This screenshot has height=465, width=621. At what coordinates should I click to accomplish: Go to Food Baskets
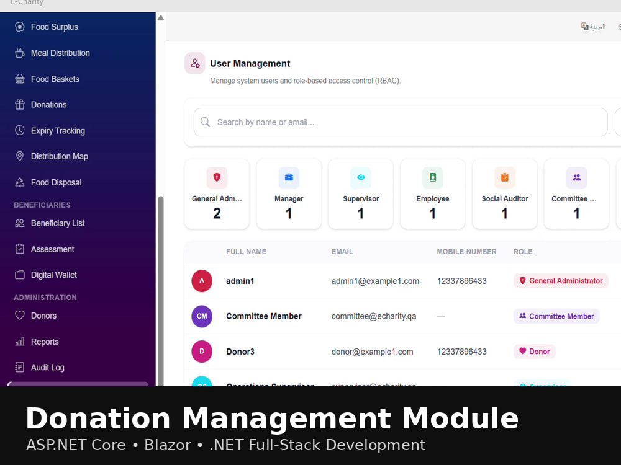[x=55, y=79]
